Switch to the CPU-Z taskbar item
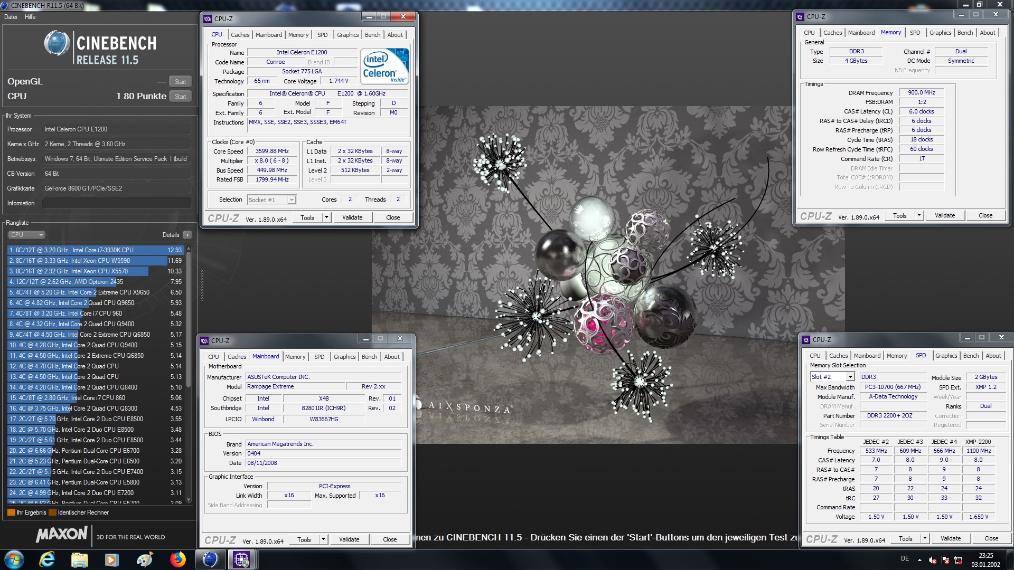 (x=241, y=559)
